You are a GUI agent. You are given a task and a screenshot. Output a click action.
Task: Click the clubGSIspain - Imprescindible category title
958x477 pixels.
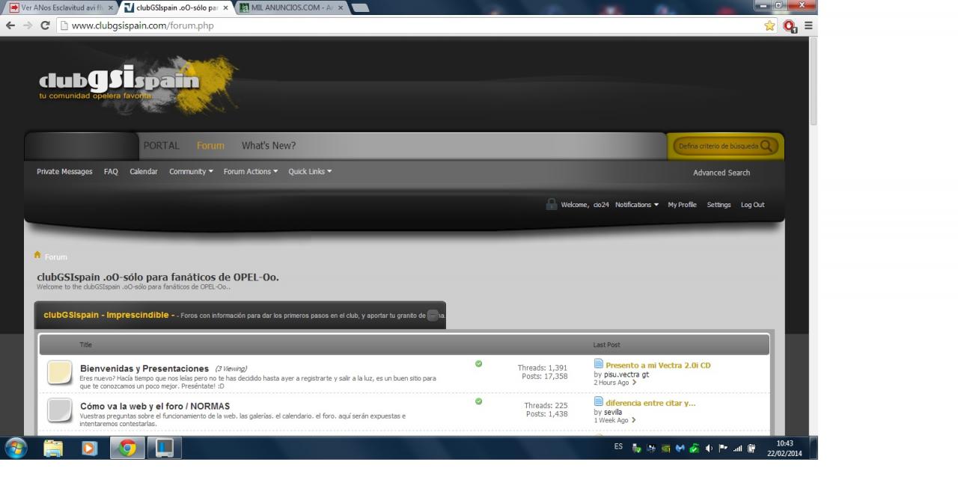109,315
